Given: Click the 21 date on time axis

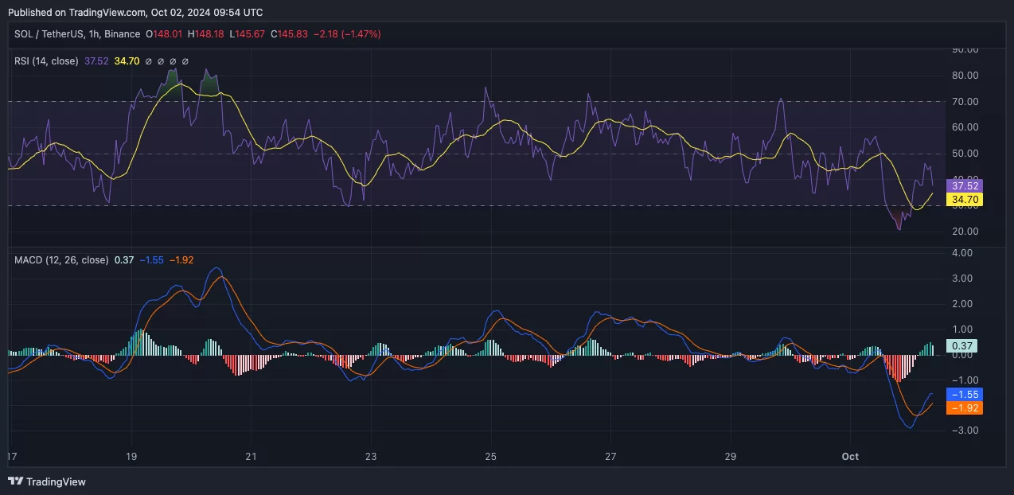Looking at the screenshot, I should (251, 457).
